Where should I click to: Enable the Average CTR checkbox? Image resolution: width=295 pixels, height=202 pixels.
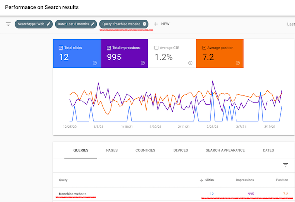click(156, 48)
